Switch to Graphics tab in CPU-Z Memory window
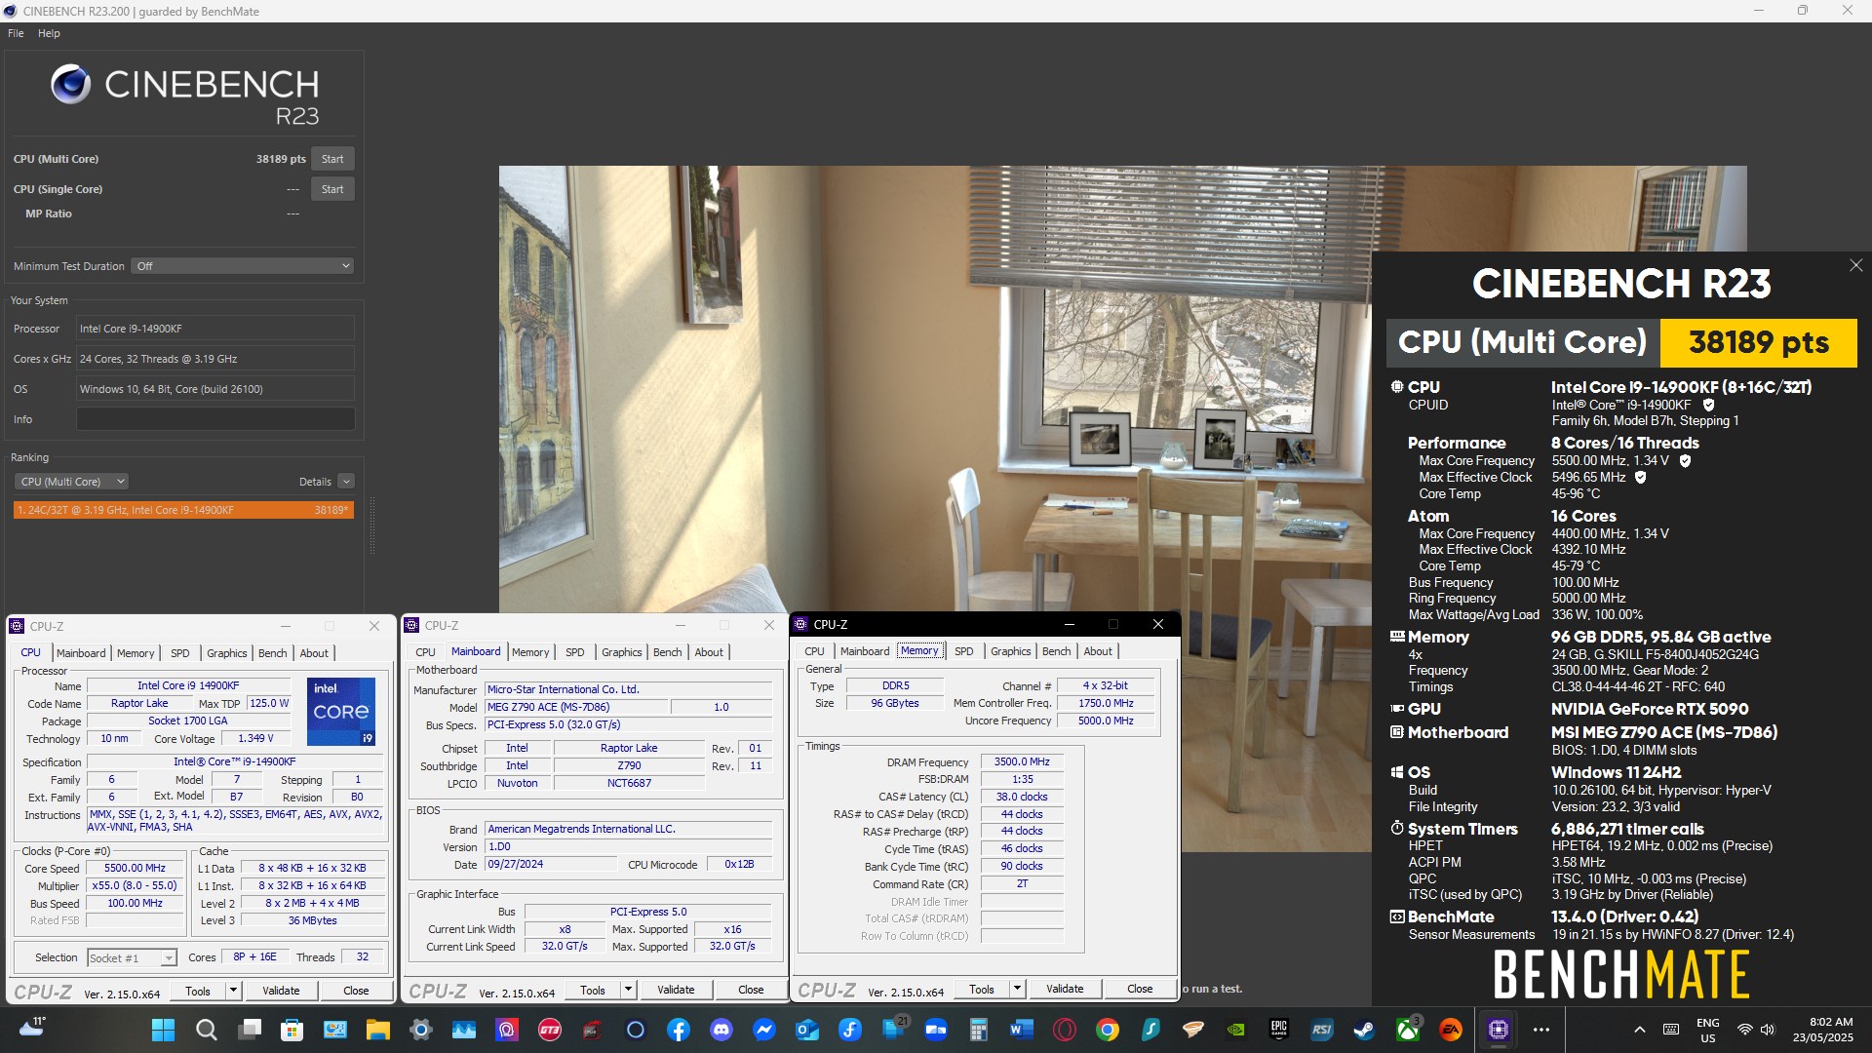This screenshot has width=1872, height=1053. (1011, 651)
